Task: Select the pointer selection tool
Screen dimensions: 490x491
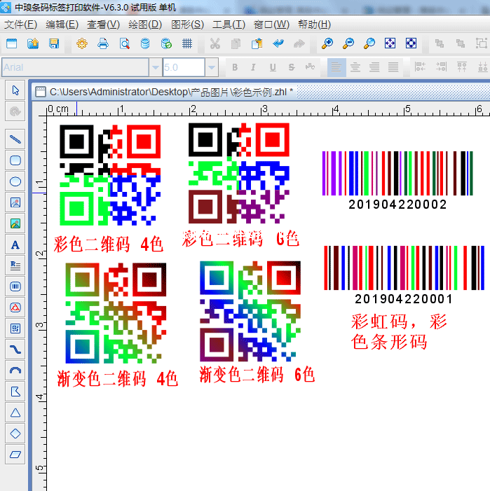Action: click(15, 90)
